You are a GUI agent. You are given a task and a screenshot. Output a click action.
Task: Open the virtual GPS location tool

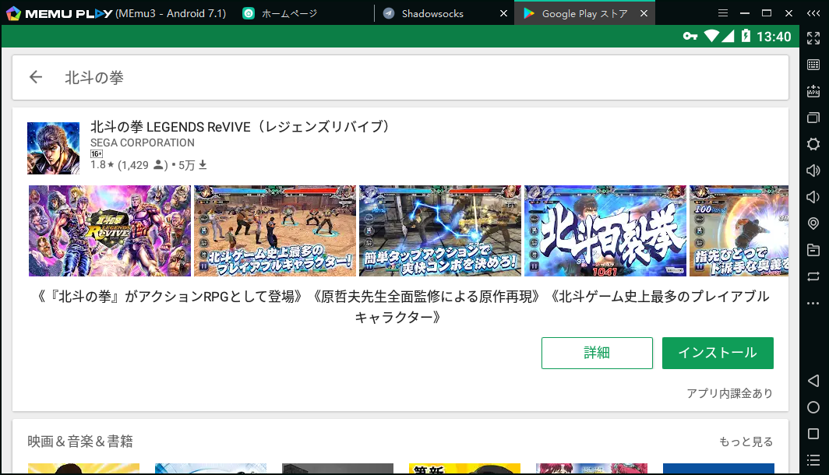(x=813, y=223)
